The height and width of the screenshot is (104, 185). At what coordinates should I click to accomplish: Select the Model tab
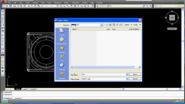coord(18,89)
